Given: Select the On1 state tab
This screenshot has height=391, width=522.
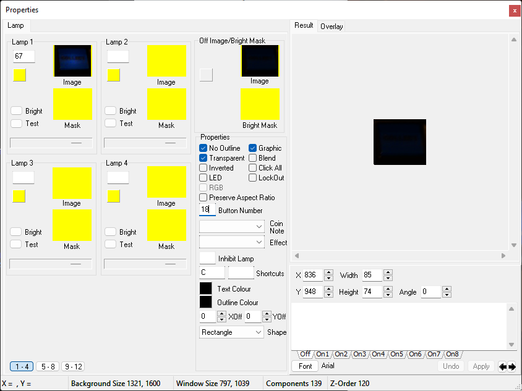Looking at the screenshot, I should pyautogui.click(x=322, y=354).
